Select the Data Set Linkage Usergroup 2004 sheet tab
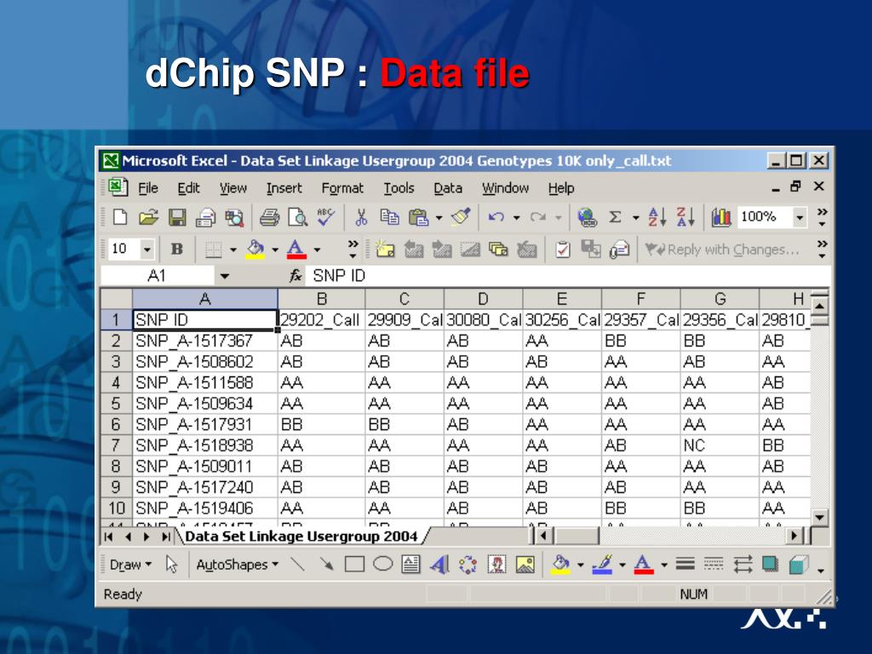The width and height of the screenshot is (872, 654). point(301,536)
